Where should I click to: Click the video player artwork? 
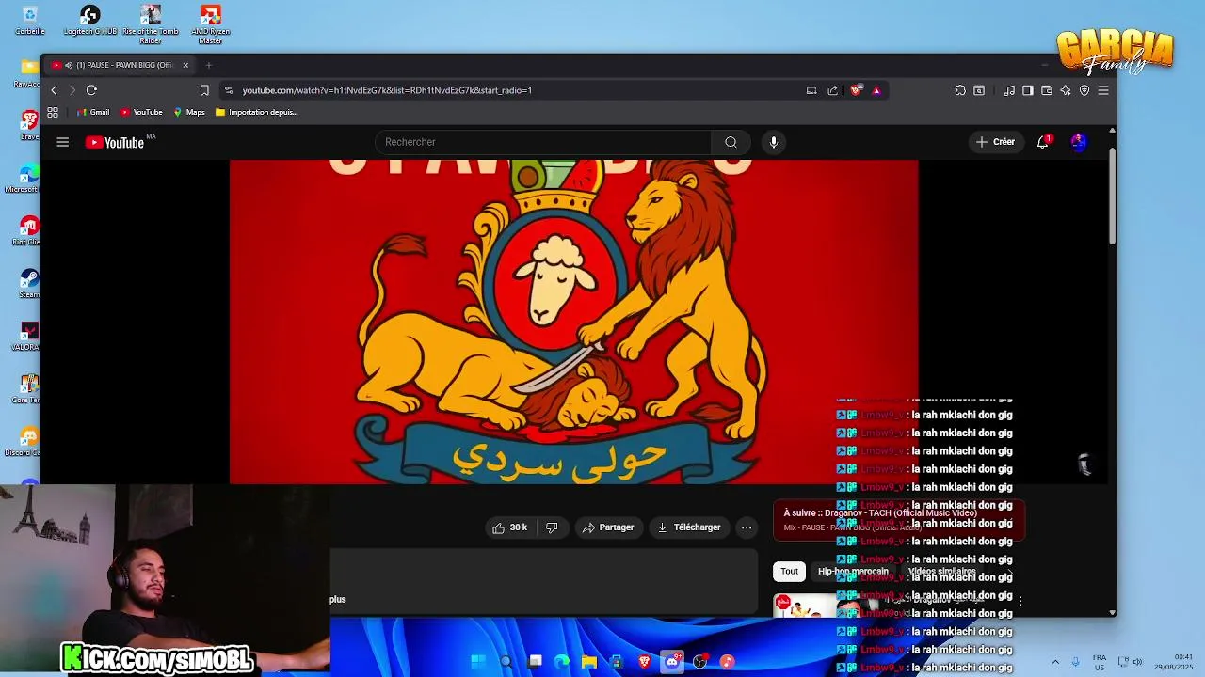pos(573,322)
